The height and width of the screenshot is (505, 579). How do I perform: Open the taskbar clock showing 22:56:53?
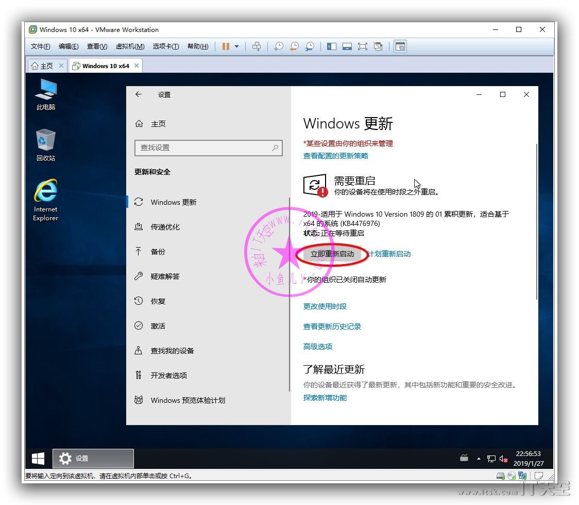(x=529, y=459)
